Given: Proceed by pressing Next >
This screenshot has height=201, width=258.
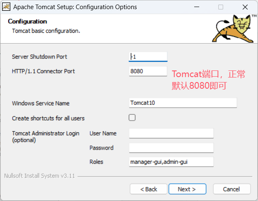Looking at the screenshot, I should [x=187, y=189].
